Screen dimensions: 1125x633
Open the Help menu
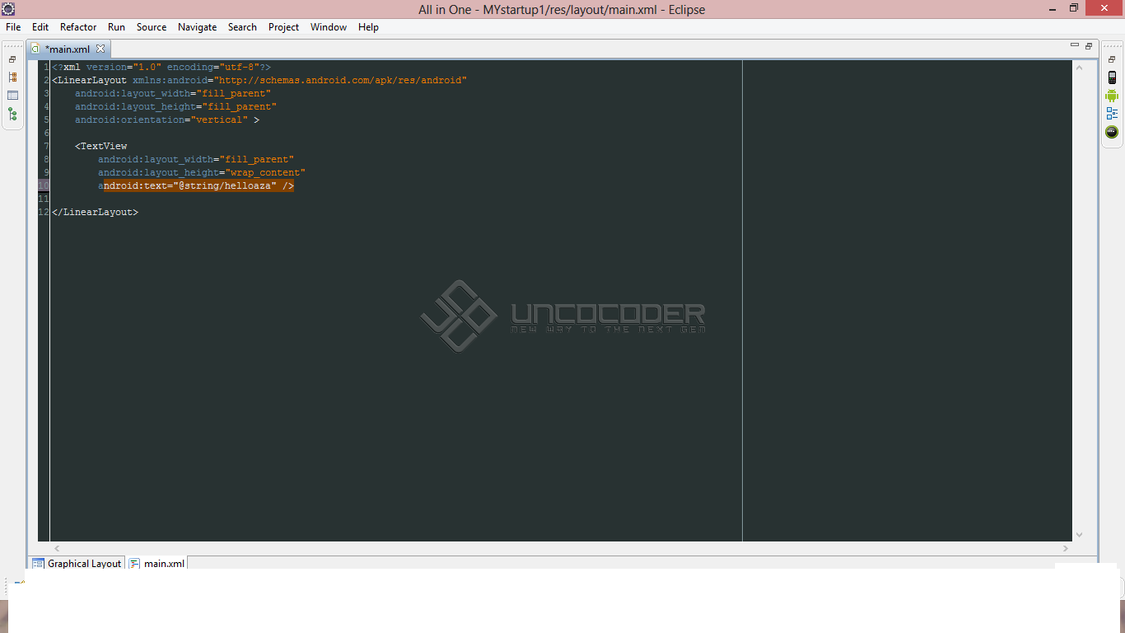(x=368, y=27)
